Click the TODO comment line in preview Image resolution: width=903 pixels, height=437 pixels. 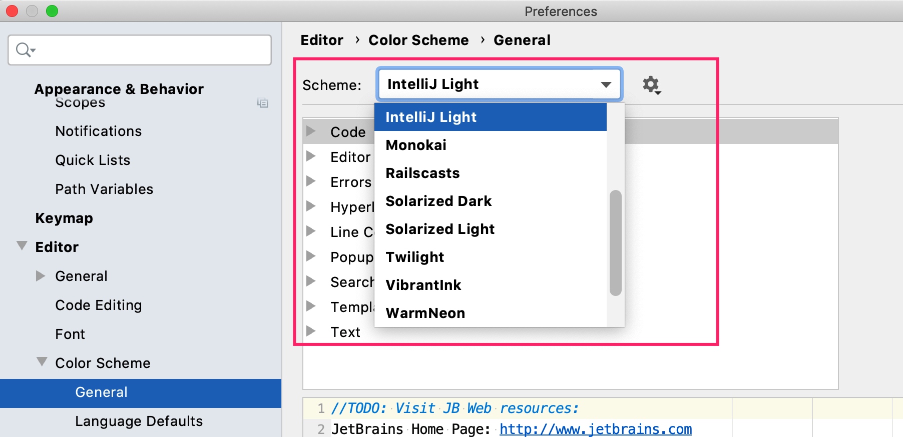coord(455,408)
